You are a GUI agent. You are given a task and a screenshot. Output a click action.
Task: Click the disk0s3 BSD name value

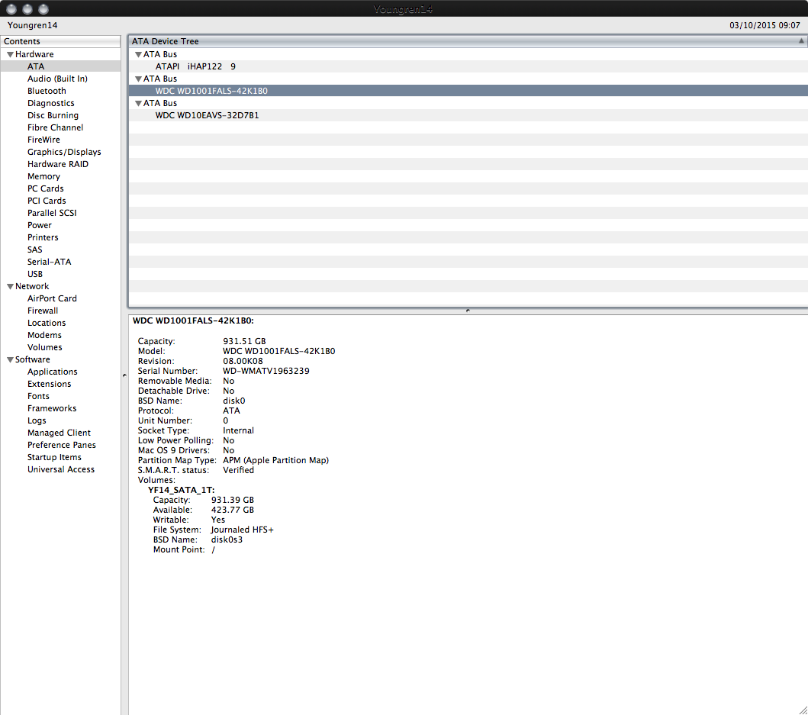pos(227,539)
